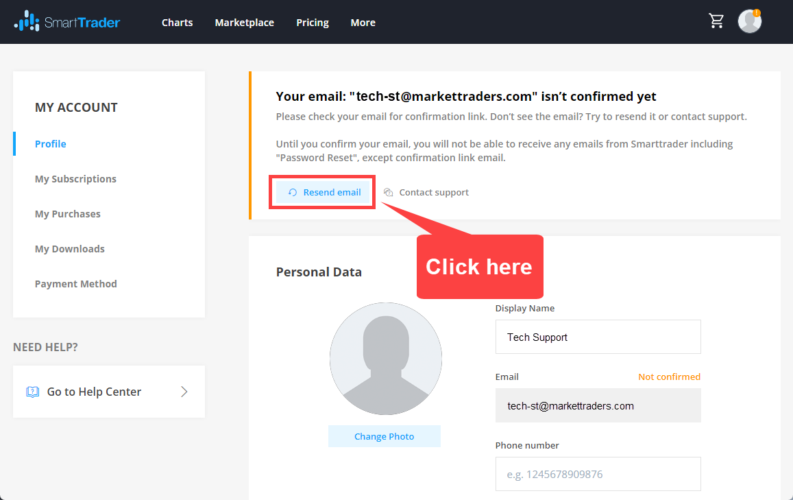This screenshot has width=793, height=500.
Task: Go to the Marketplace page
Action: 244,23
